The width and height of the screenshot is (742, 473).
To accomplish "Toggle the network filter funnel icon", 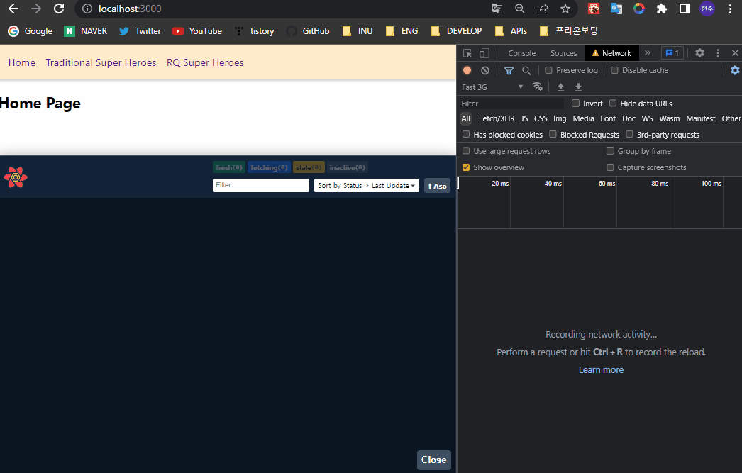I will [x=509, y=70].
